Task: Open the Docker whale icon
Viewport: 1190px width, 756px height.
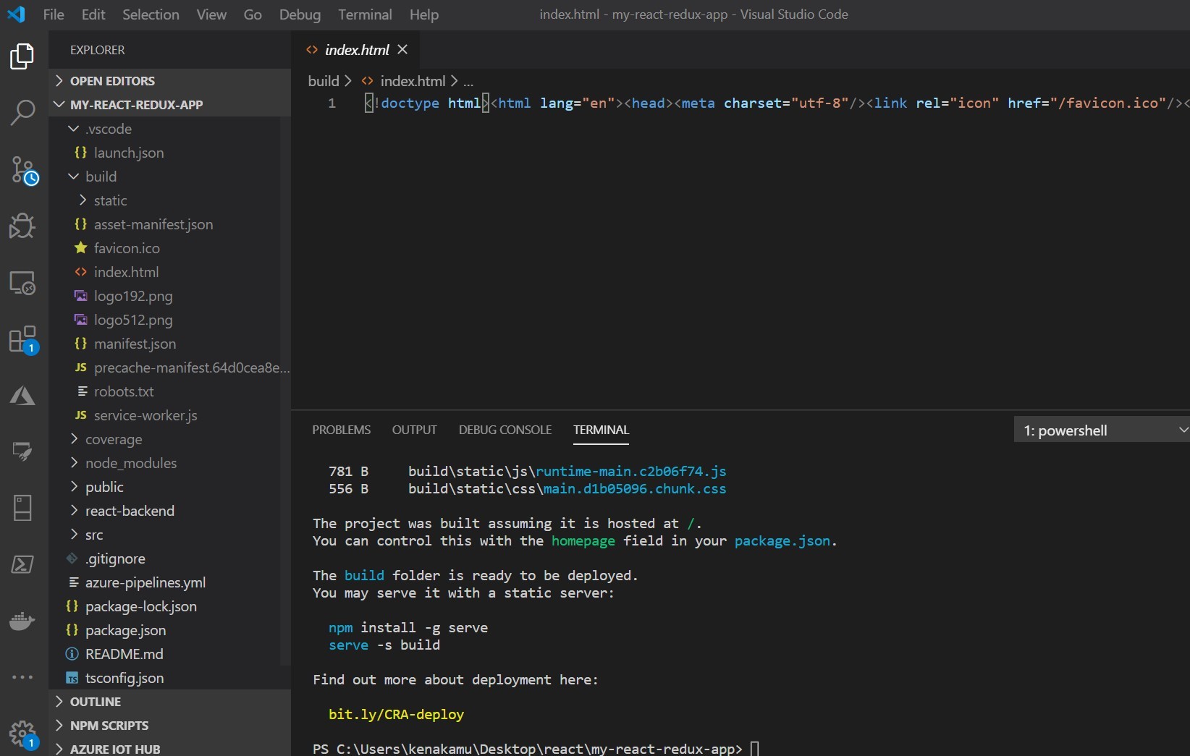Action: pyautogui.click(x=22, y=621)
